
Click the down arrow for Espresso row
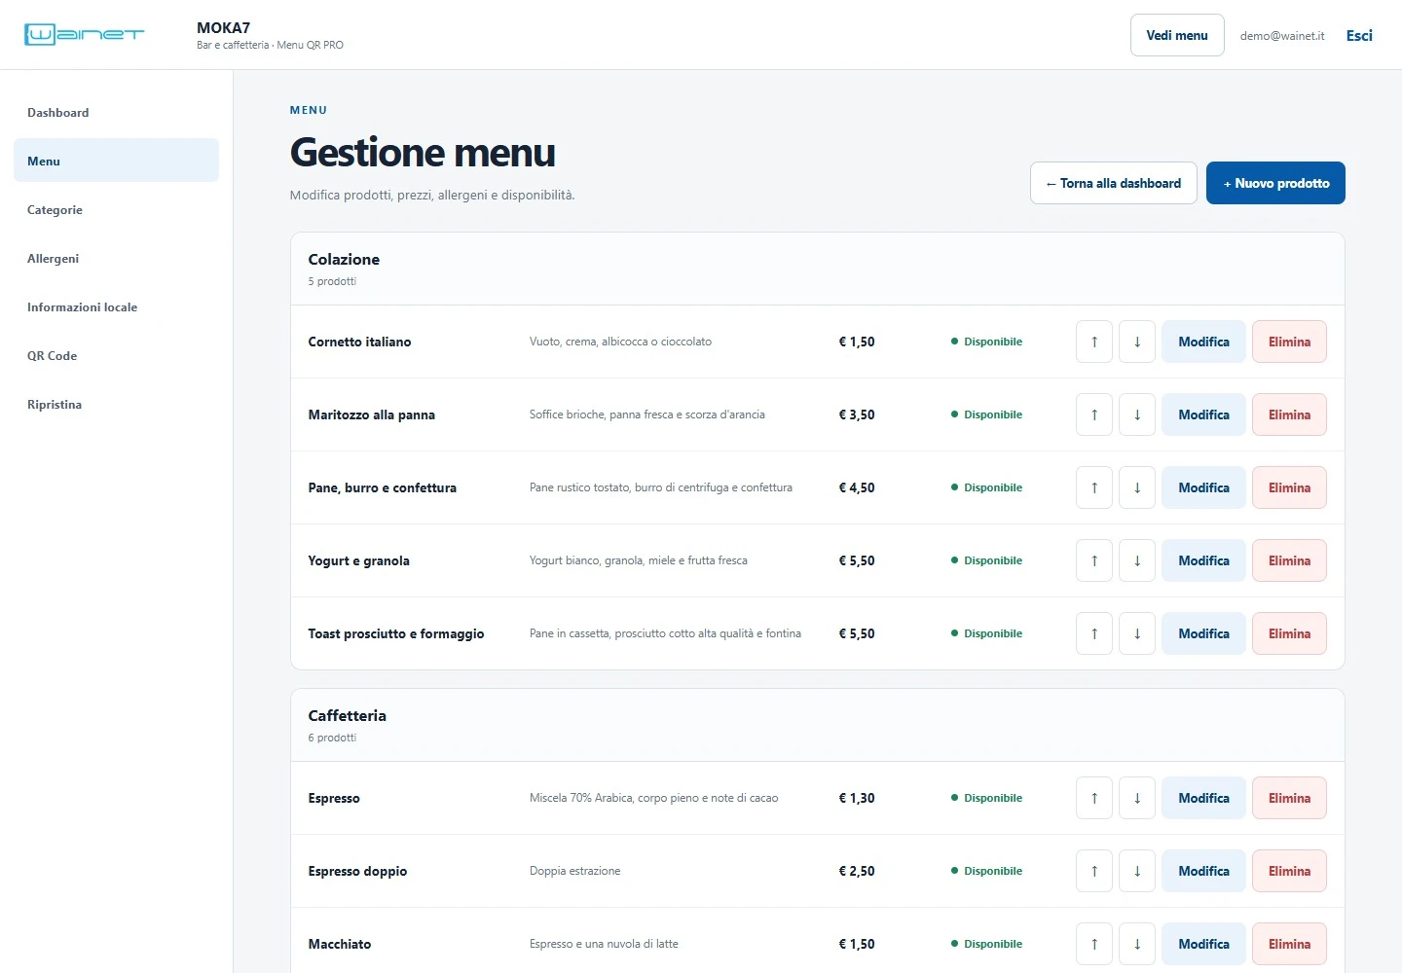click(1137, 798)
